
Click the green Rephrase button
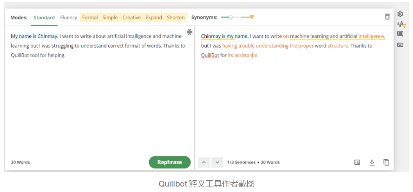170,162
